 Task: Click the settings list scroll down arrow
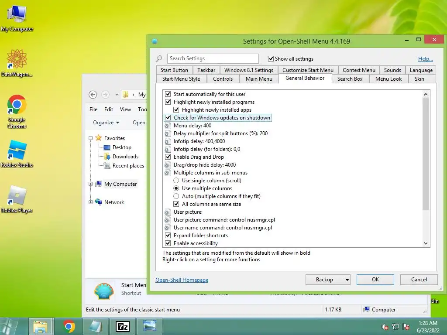click(426, 243)
